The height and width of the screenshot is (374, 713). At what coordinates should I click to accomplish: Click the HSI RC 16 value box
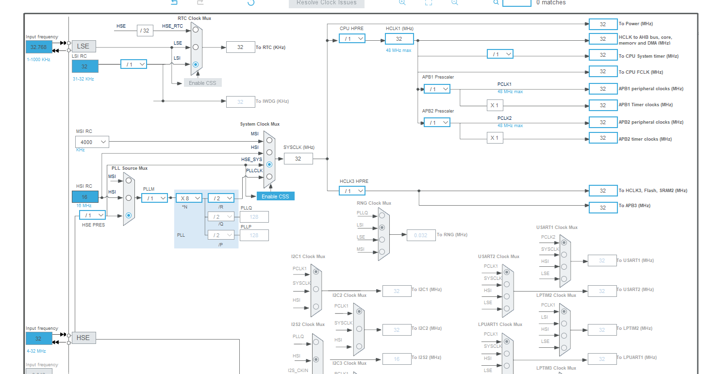pos(85,197)
